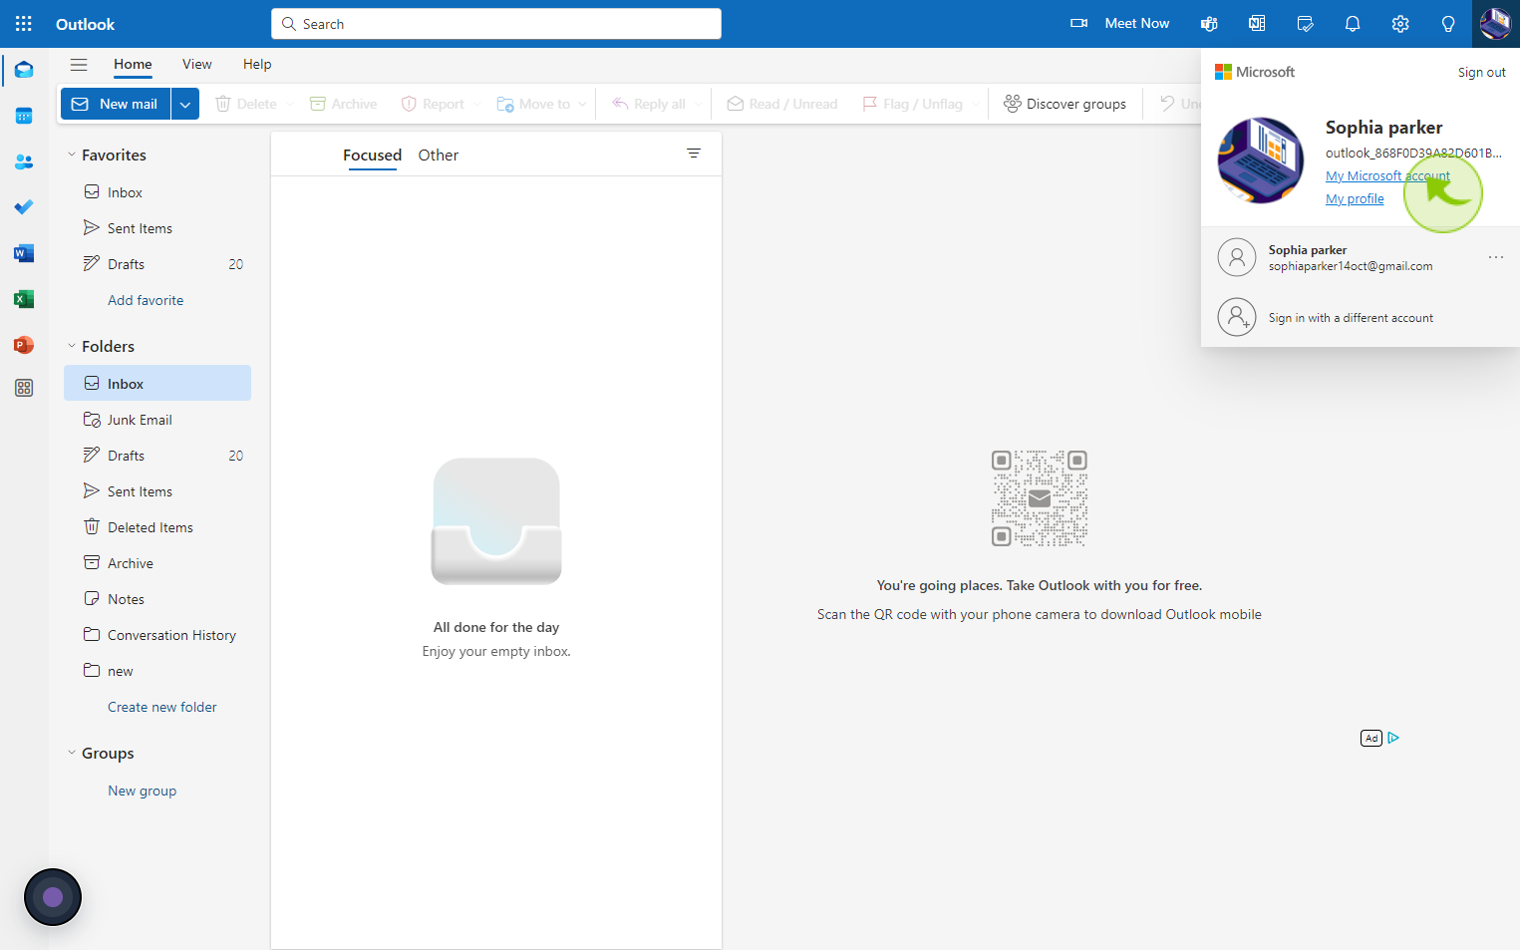Toggle the hamburger navigation pane button
The image size is (1520, 950).
[79, 65]
